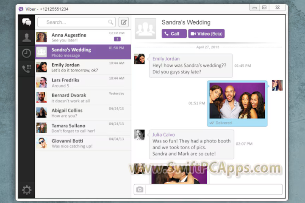Close the Viber window

277,8
